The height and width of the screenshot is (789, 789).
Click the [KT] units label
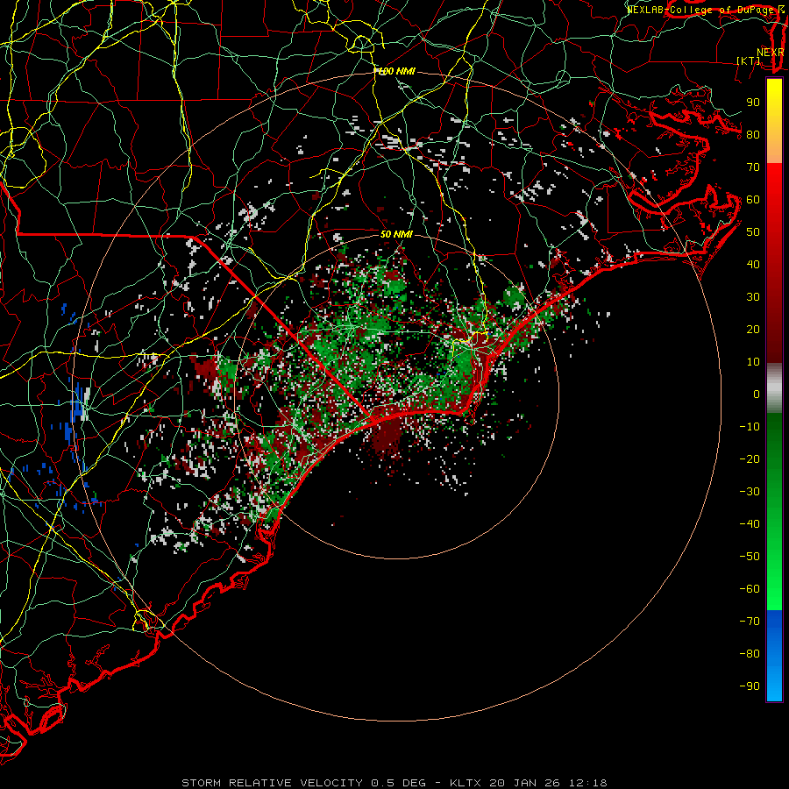click(x=749, y=60)
